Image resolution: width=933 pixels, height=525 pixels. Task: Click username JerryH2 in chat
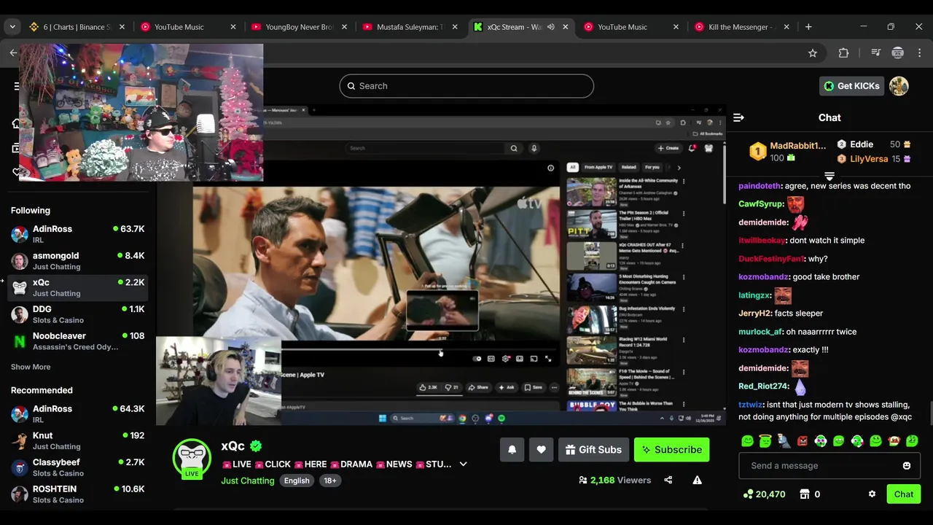click(x=754, y=314)
